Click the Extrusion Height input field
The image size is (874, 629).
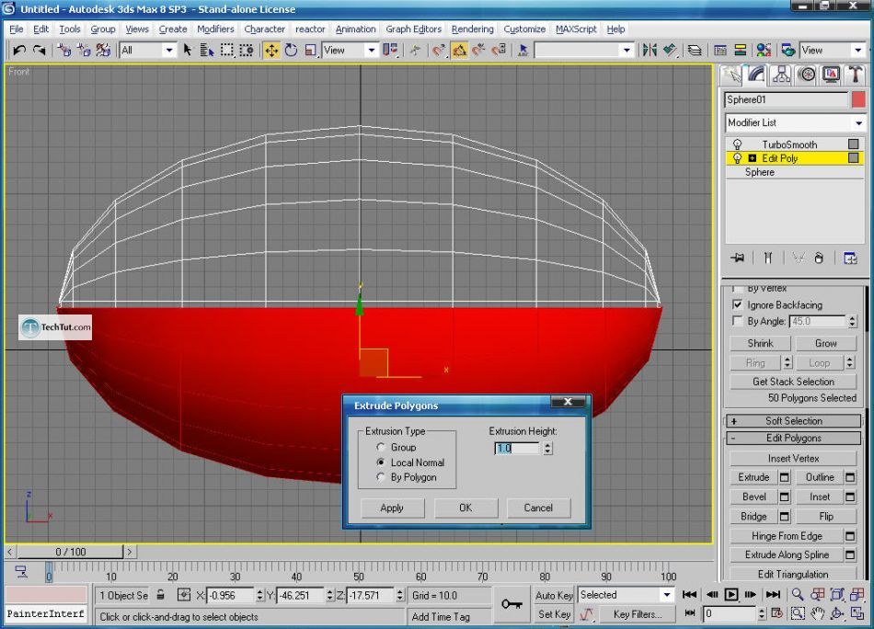point(517,448)
